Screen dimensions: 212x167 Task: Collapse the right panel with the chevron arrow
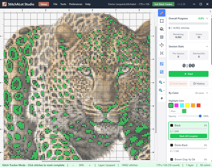(x=210, y=12)
